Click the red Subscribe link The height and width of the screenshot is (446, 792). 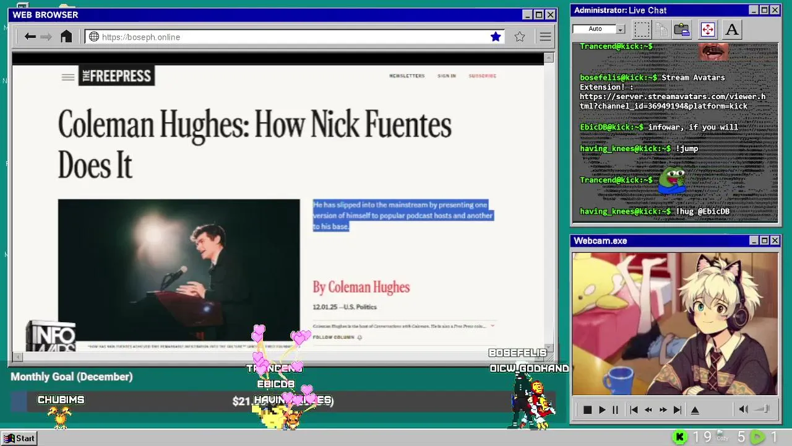click(482, 76)
